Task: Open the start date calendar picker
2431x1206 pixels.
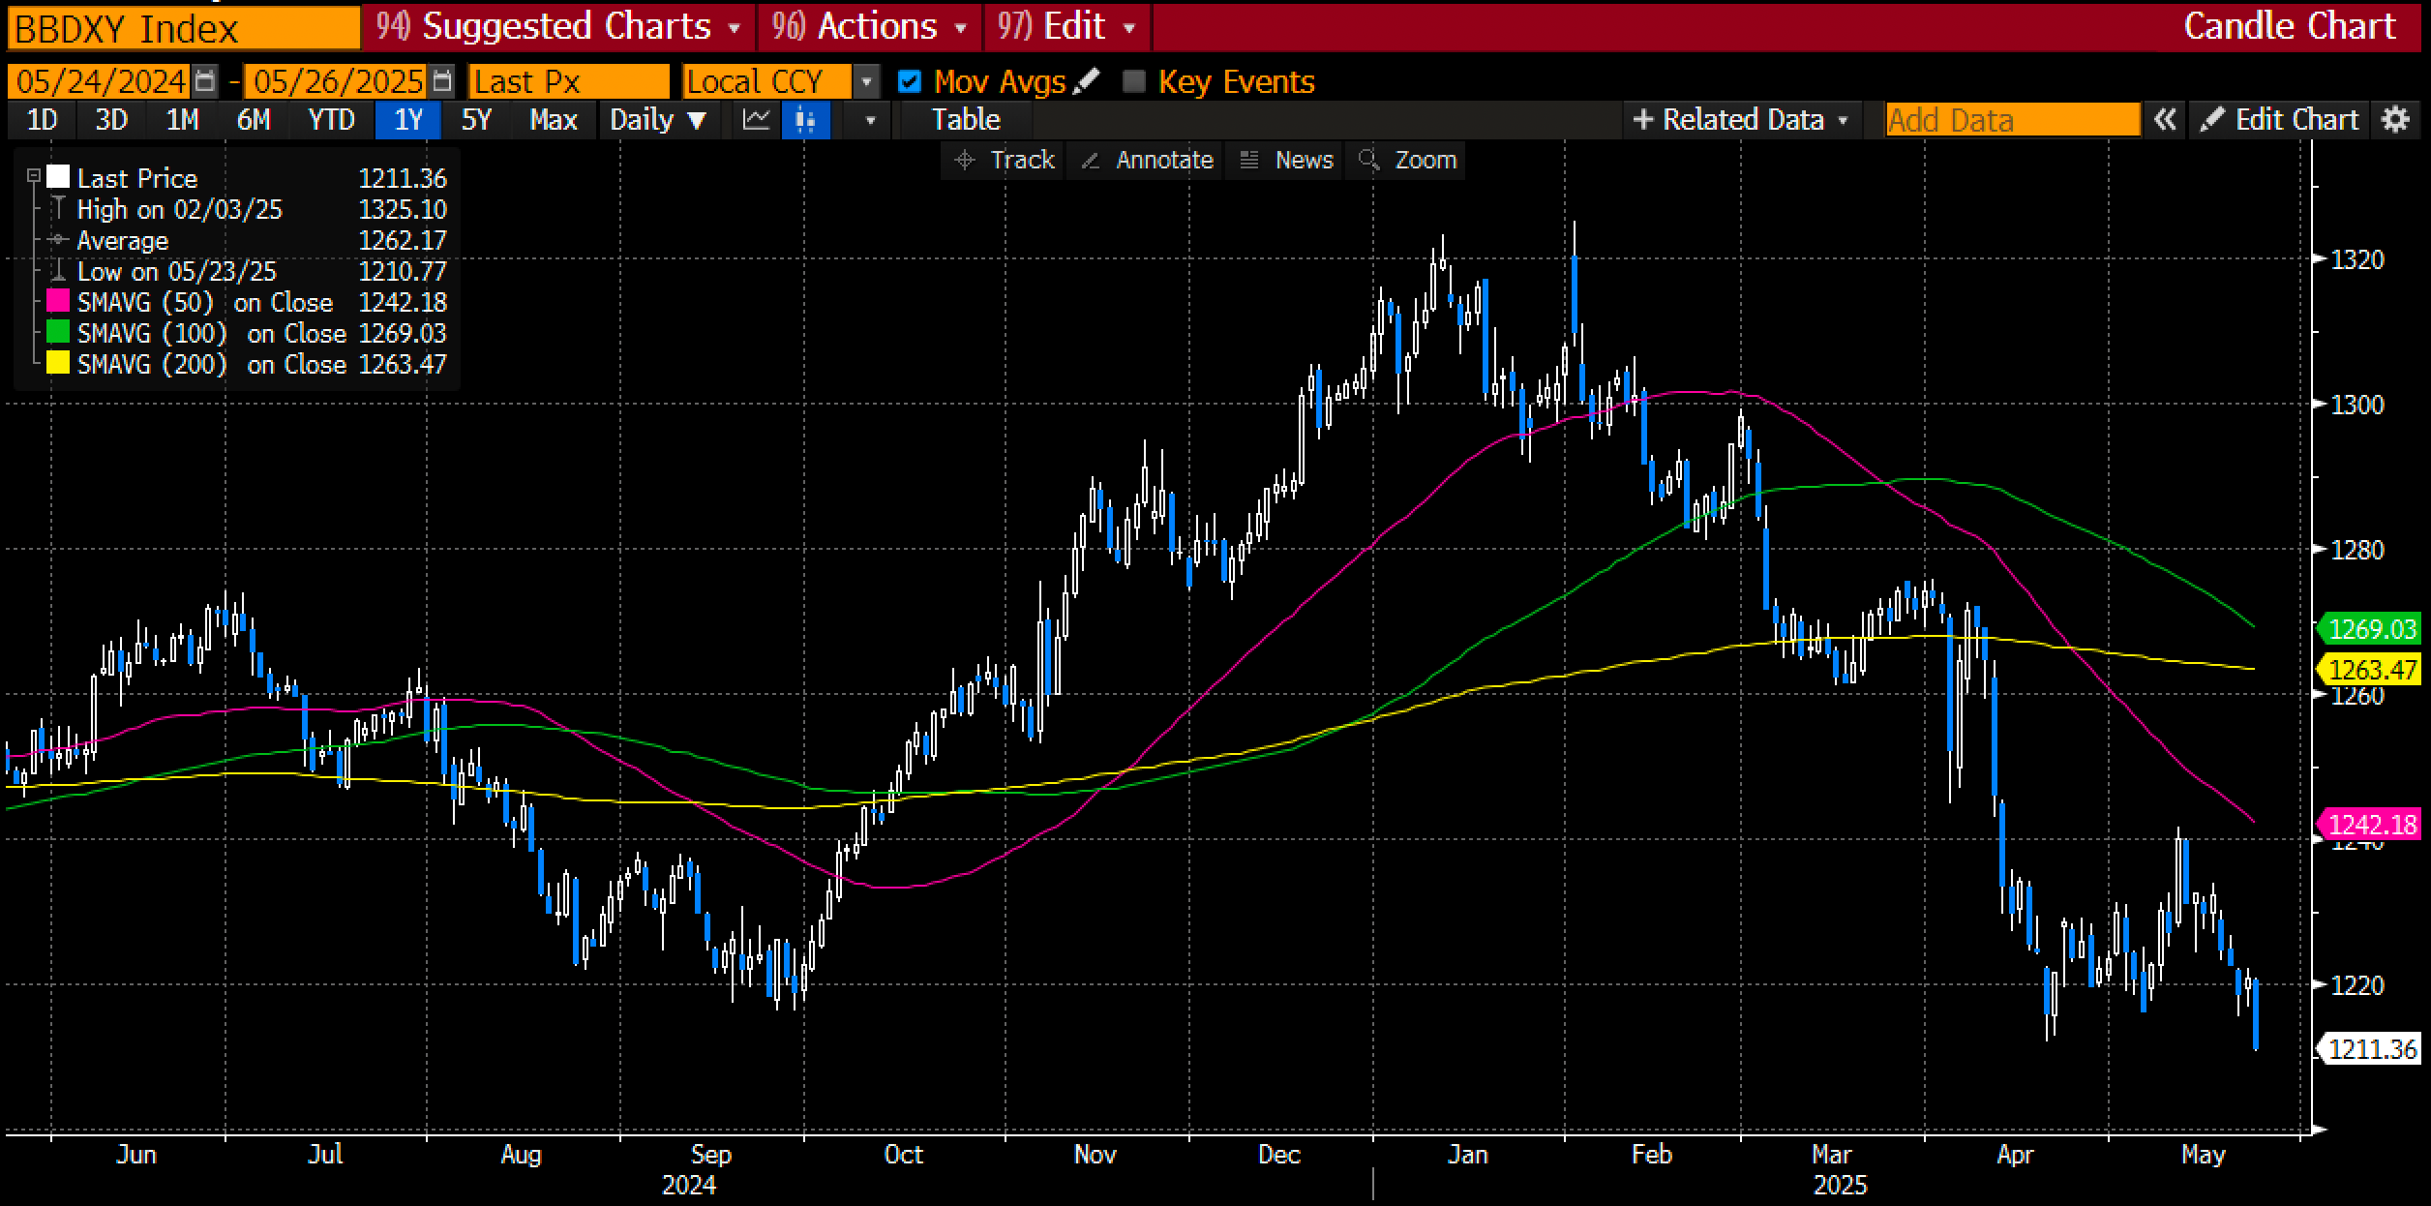Action: tap(204, 80)
